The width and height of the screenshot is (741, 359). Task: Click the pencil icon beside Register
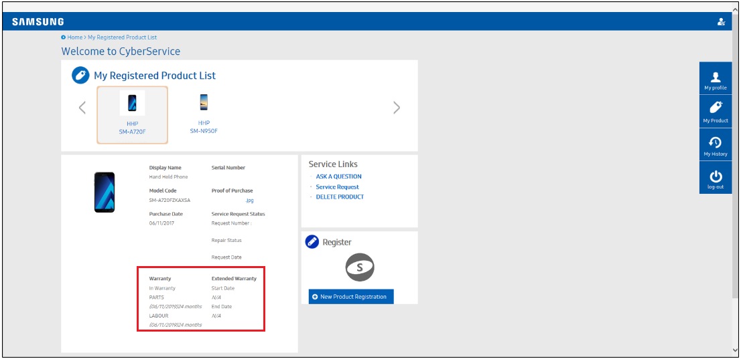coord(312,242)
